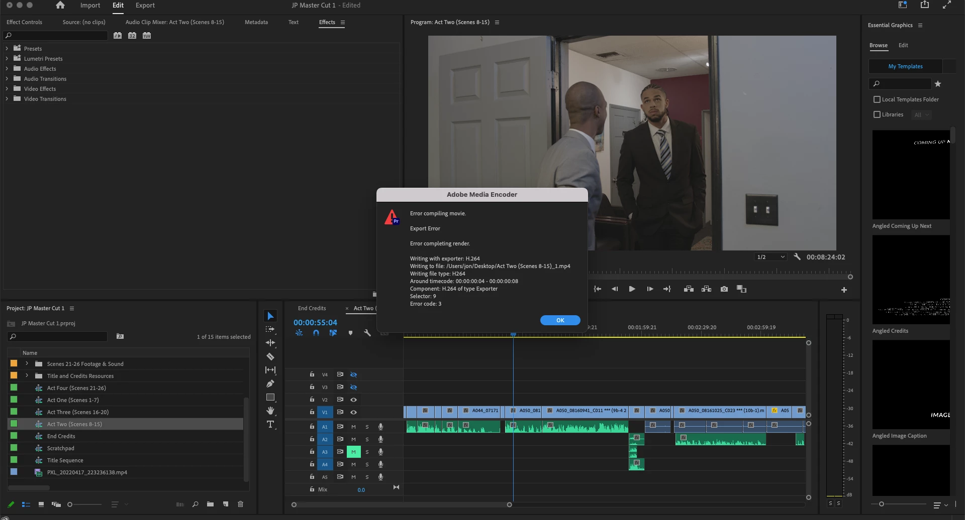Open the Metadata panel tab
This screenshot has width=965, height=520.
tap(256, 22)
